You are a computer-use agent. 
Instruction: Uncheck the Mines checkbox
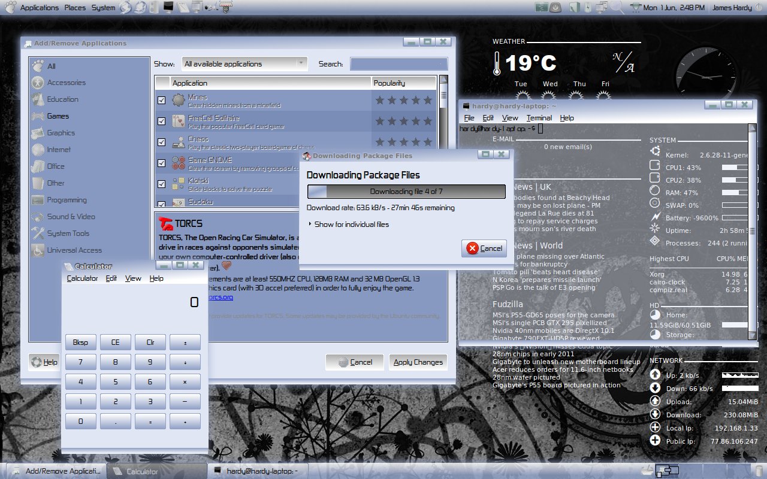point(161,100)
